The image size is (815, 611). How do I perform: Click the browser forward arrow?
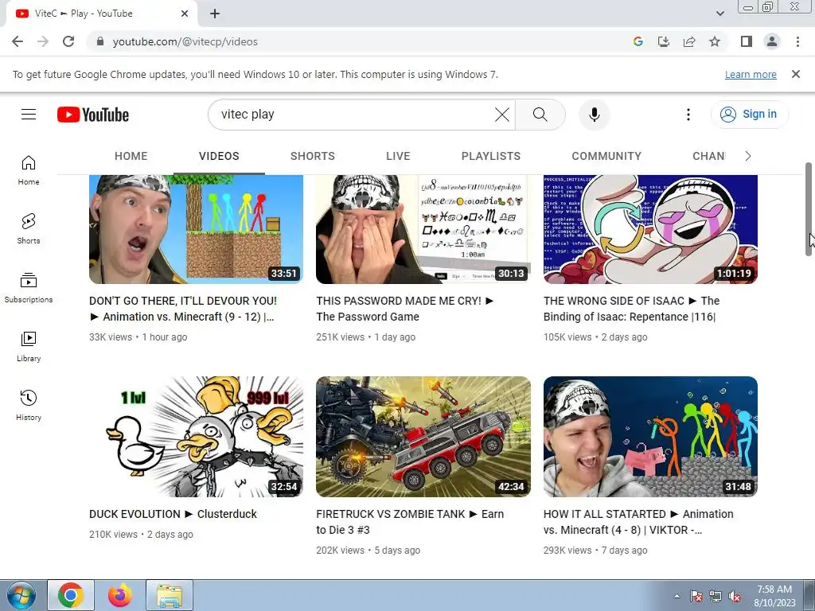click(43, 41)
